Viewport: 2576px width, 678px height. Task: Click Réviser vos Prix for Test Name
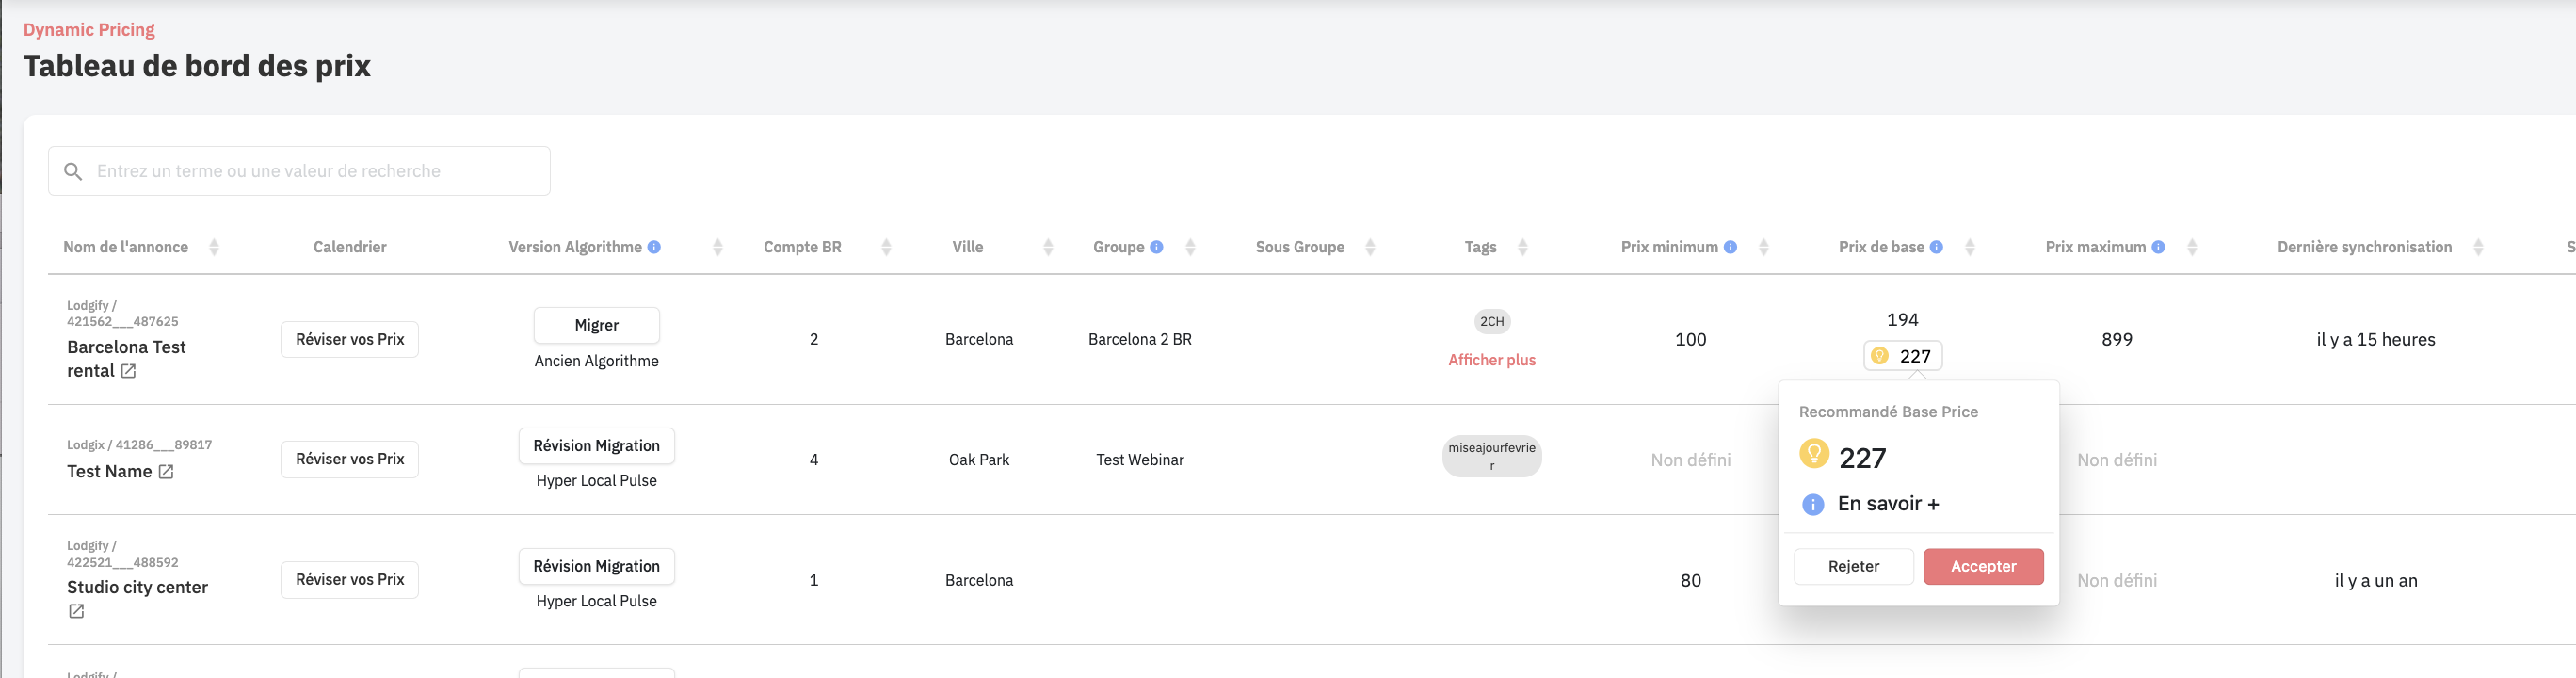coord(350,459)
